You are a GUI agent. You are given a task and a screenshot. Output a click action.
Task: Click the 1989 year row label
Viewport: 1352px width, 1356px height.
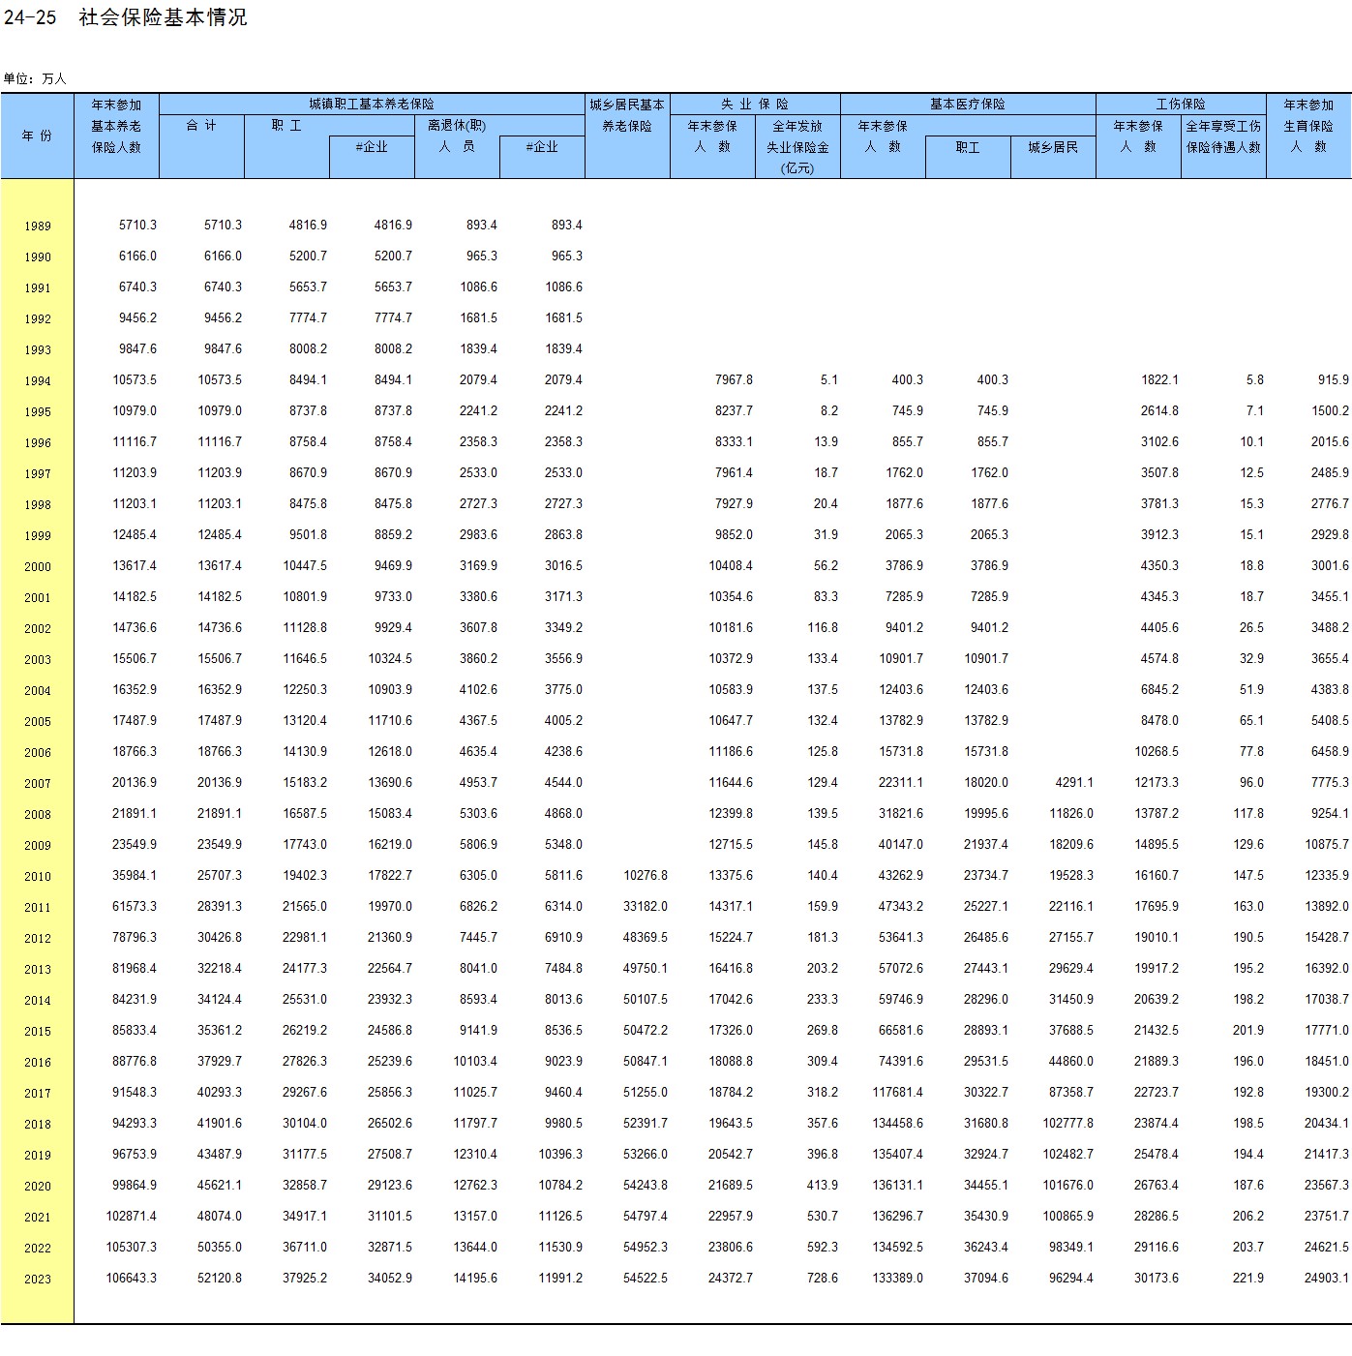(x=38, y=226)
